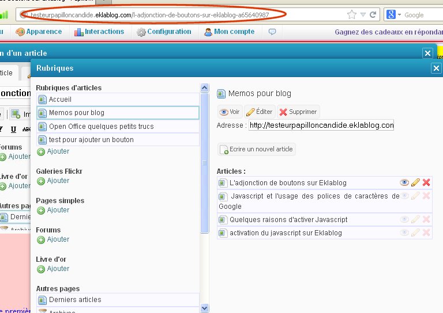This screenshot has width=443, height=313.
Task: Click the rubriques list scroll down arrow
Action: click(205, 308)
